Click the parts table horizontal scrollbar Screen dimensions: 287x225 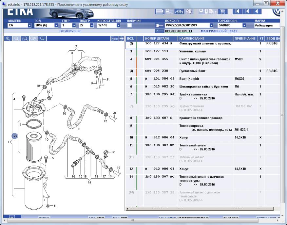(201, 209)
